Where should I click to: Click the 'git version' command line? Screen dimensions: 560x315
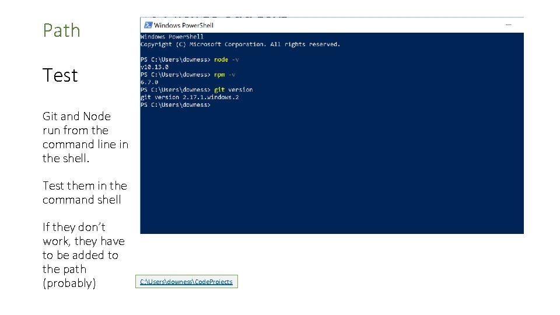tap(197, 90)
